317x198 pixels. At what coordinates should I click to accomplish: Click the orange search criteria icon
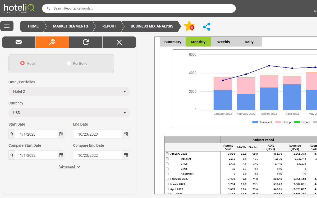click(x=52, y=42)
